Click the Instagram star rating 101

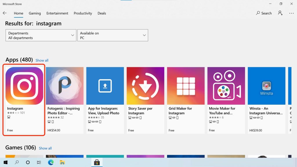click(x=16, y=113)
